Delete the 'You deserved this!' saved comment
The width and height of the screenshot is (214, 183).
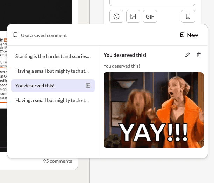(199, 55)
